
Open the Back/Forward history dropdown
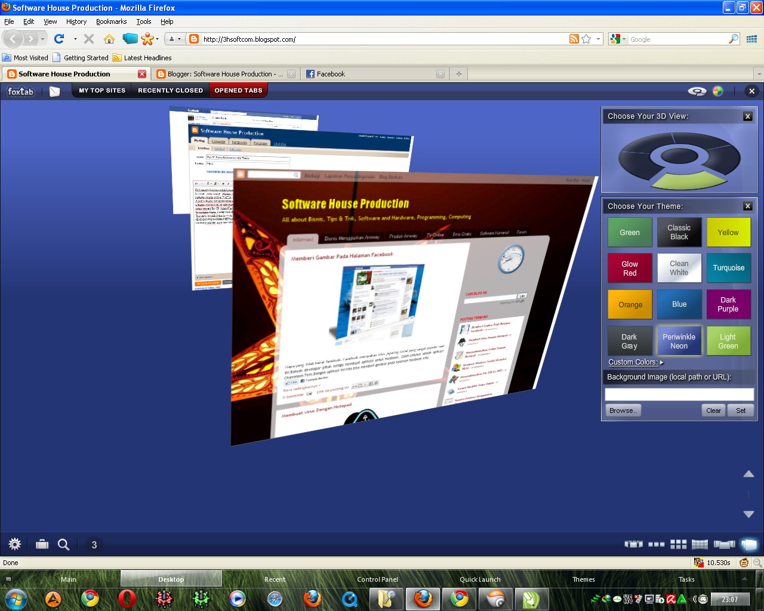click(x=42, y=39)
